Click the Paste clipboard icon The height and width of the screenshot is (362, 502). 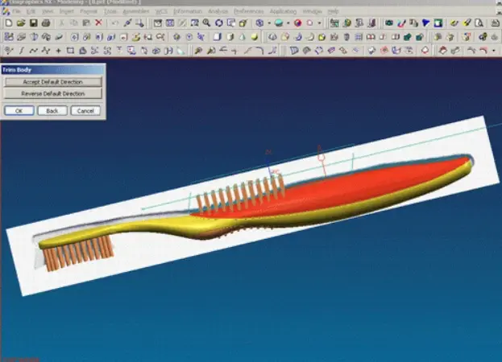86,23
